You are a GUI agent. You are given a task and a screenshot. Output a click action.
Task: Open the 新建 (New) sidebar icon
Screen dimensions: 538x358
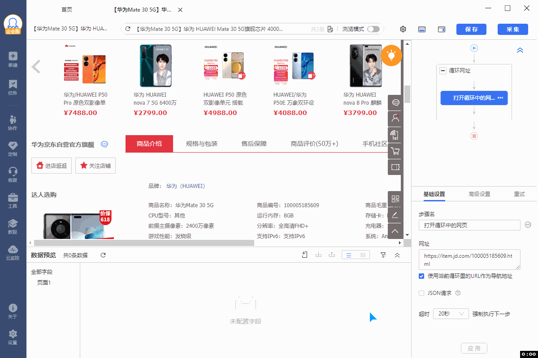tap(13, 60)
